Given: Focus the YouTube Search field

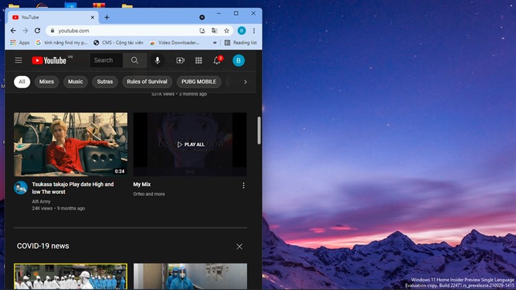Looking at the screenshot, I should [x=106, y=60].
